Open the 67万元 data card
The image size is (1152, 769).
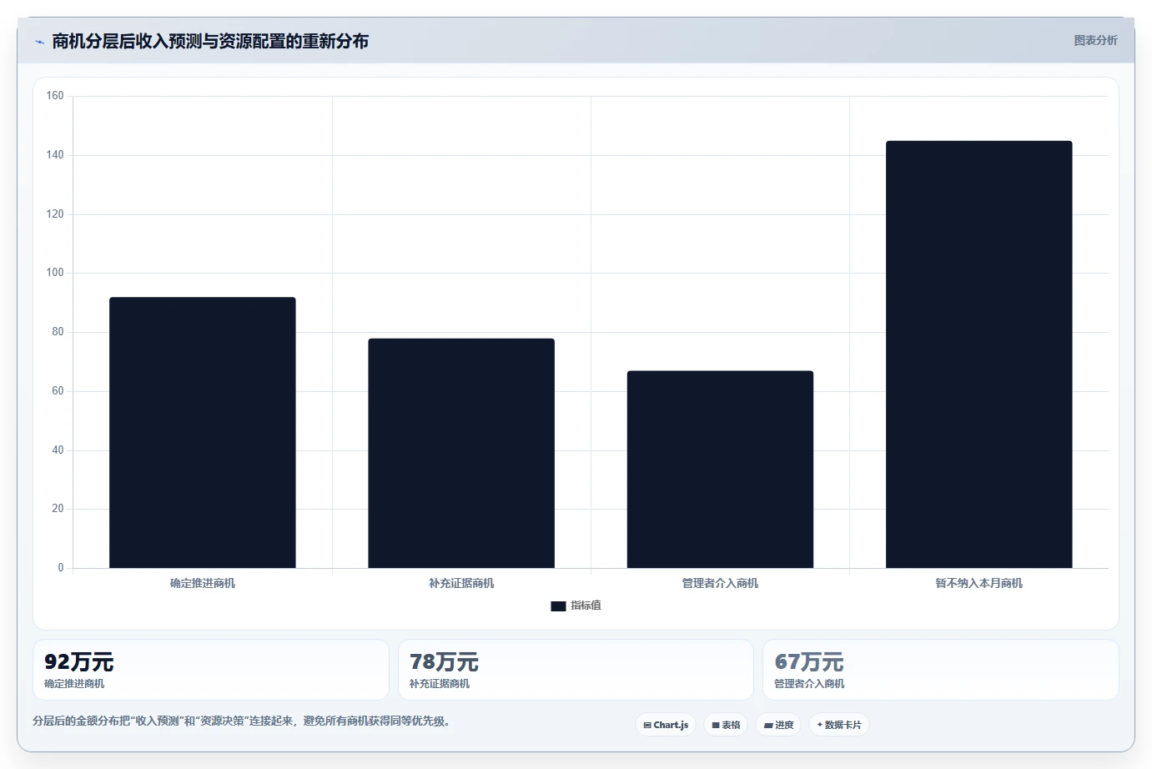pos(941,670)
